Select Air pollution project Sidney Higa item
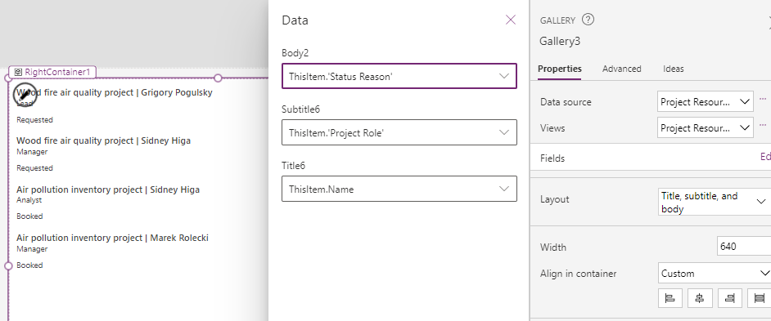Screen dimensions: 771x321 coord(108,189)
